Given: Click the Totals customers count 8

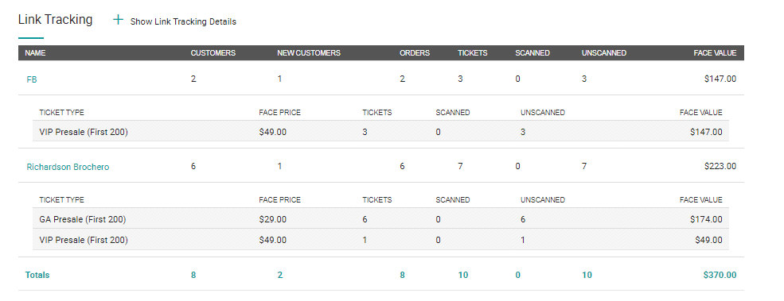Looking at the screenshot, I should click(193, 275).
